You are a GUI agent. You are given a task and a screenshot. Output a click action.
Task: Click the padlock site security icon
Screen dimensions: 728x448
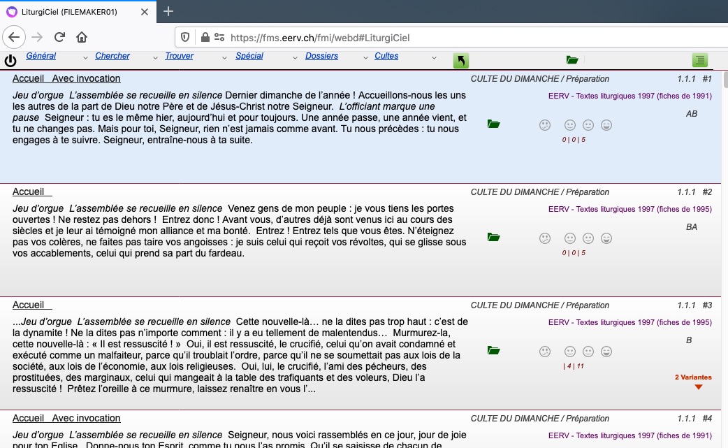[x=205, y=37]
